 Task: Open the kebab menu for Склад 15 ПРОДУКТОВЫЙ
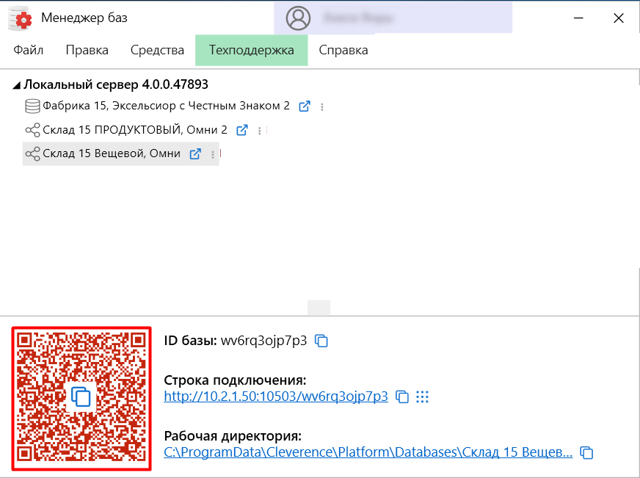pyautogui.click(x=258, y=130)
